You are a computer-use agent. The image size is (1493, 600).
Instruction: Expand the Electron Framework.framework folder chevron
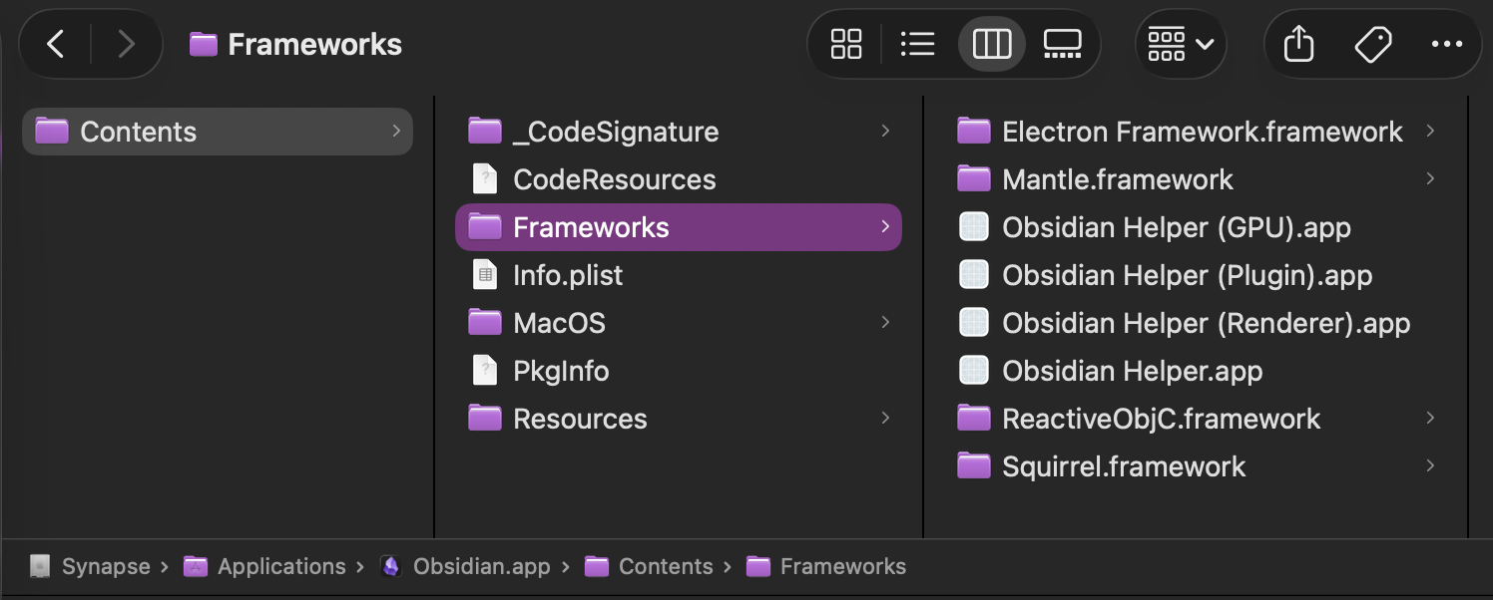(1430, 131)
